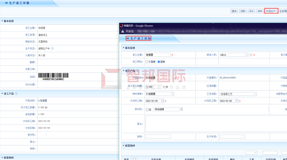
Task: Click the 起始生产中 status text
Action: point(44,49)
